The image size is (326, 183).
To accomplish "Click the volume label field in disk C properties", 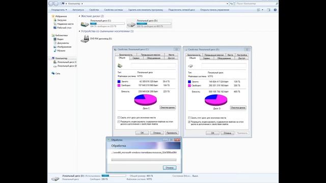I will coord(153,66).
